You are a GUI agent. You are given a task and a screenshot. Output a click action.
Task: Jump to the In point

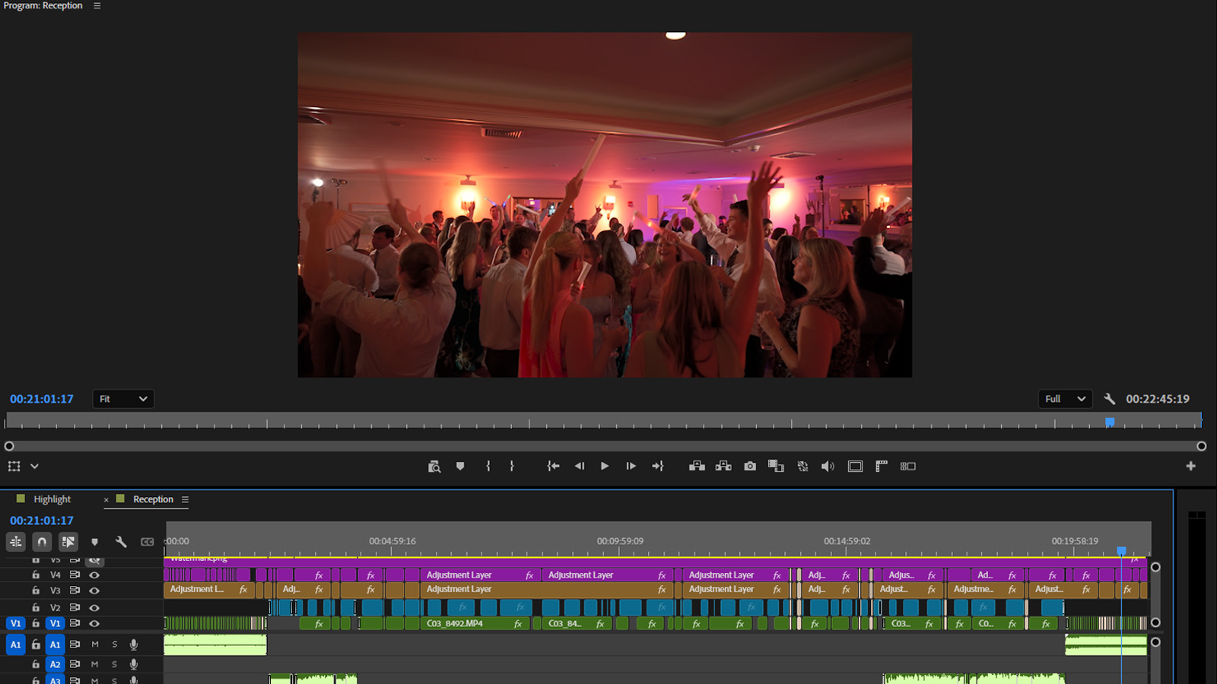point(553,466)
